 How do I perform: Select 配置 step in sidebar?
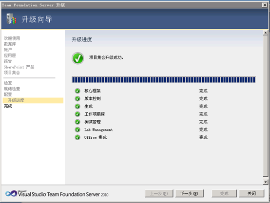8,94
